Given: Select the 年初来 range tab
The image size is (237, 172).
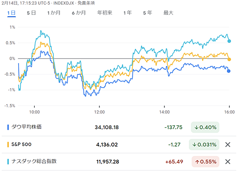Looking at the screenshot, I should tap(105, 13).
